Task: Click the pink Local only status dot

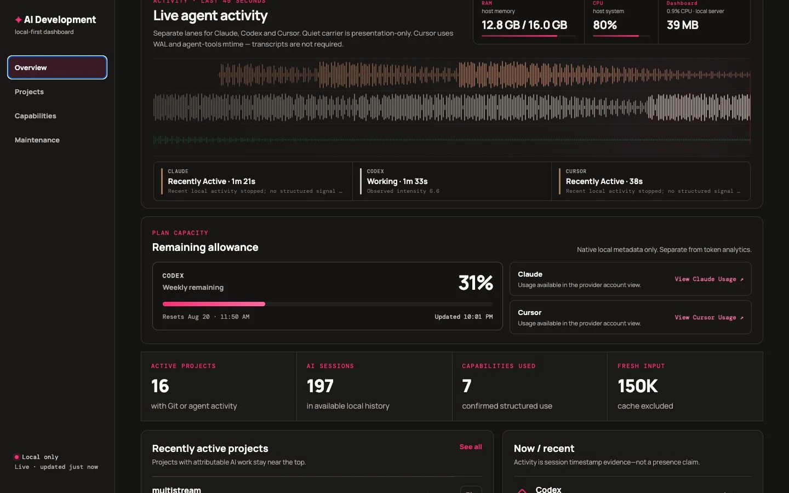Action: point(16,457)
